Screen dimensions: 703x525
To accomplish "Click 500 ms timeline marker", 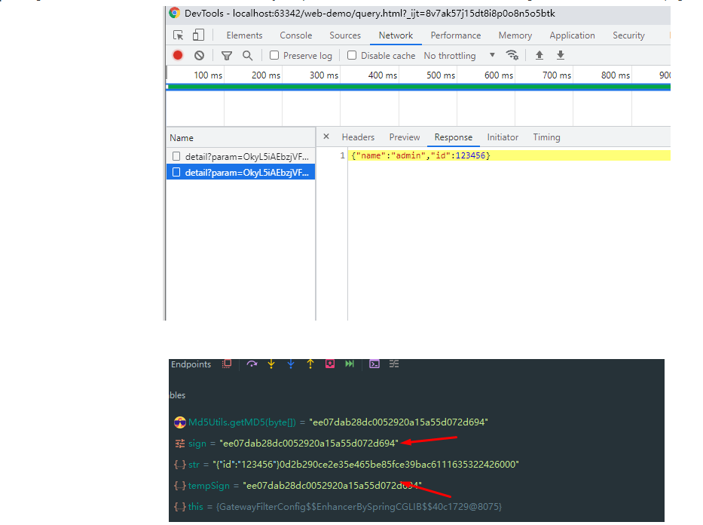I will [441, 75].
